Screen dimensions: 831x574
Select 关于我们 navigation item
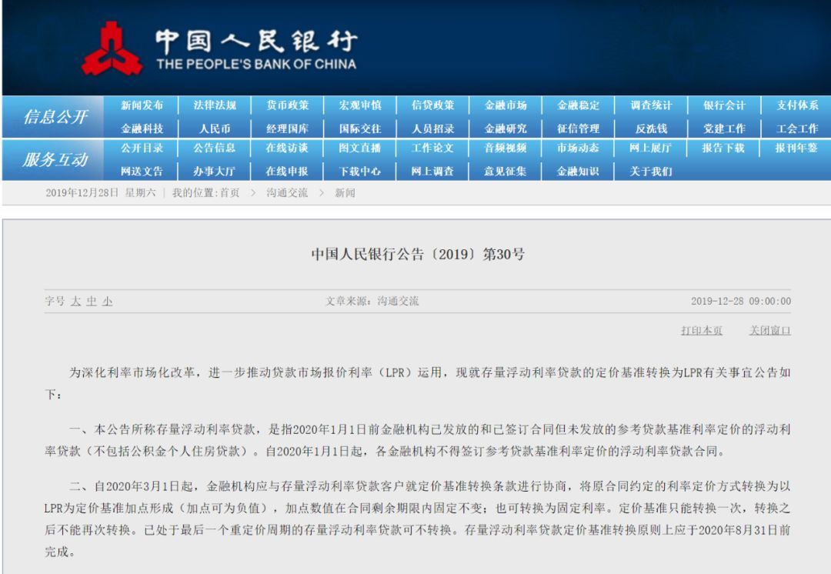pos(652,171)
